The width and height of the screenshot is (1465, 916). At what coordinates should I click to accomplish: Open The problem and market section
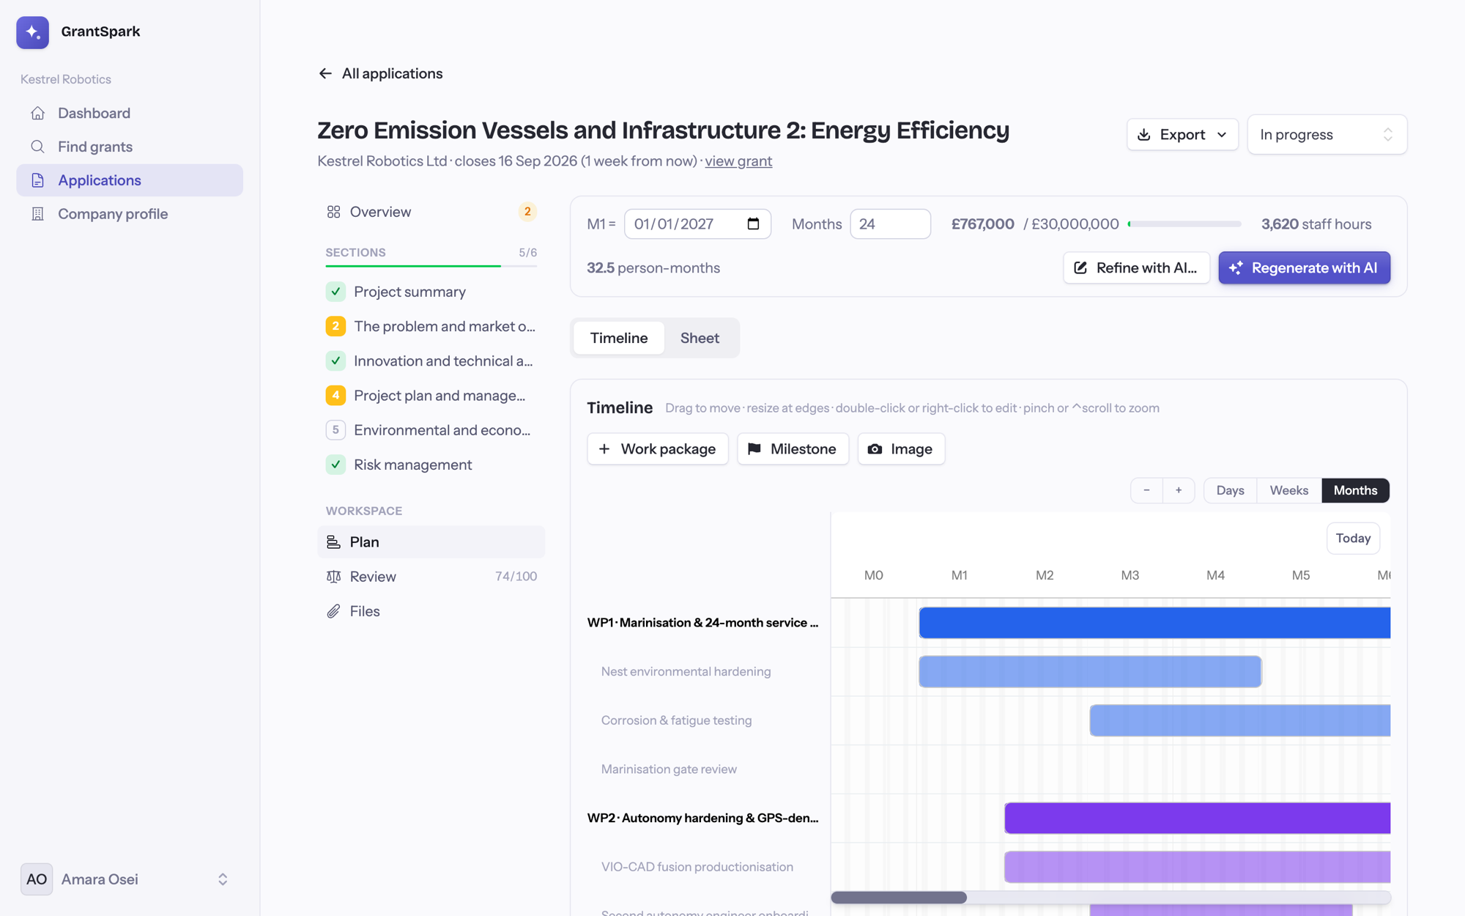click(x=431, y=326)
